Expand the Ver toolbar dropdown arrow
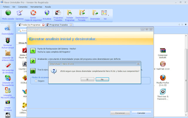Image resolution: width=188 pixels, height=118 pixels. (x=108, y=15)
